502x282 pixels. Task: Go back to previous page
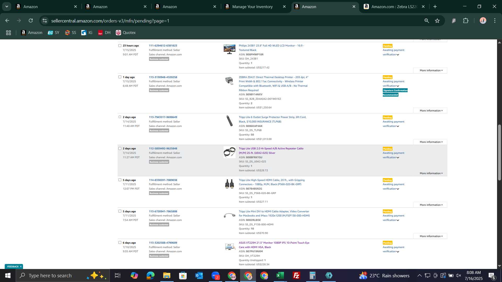tap(7, 21)
